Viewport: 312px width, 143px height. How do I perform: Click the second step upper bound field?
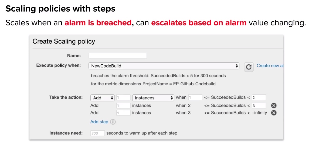259,106
